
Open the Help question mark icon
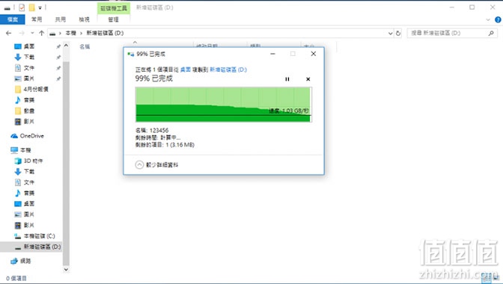[x=498, y=19]
